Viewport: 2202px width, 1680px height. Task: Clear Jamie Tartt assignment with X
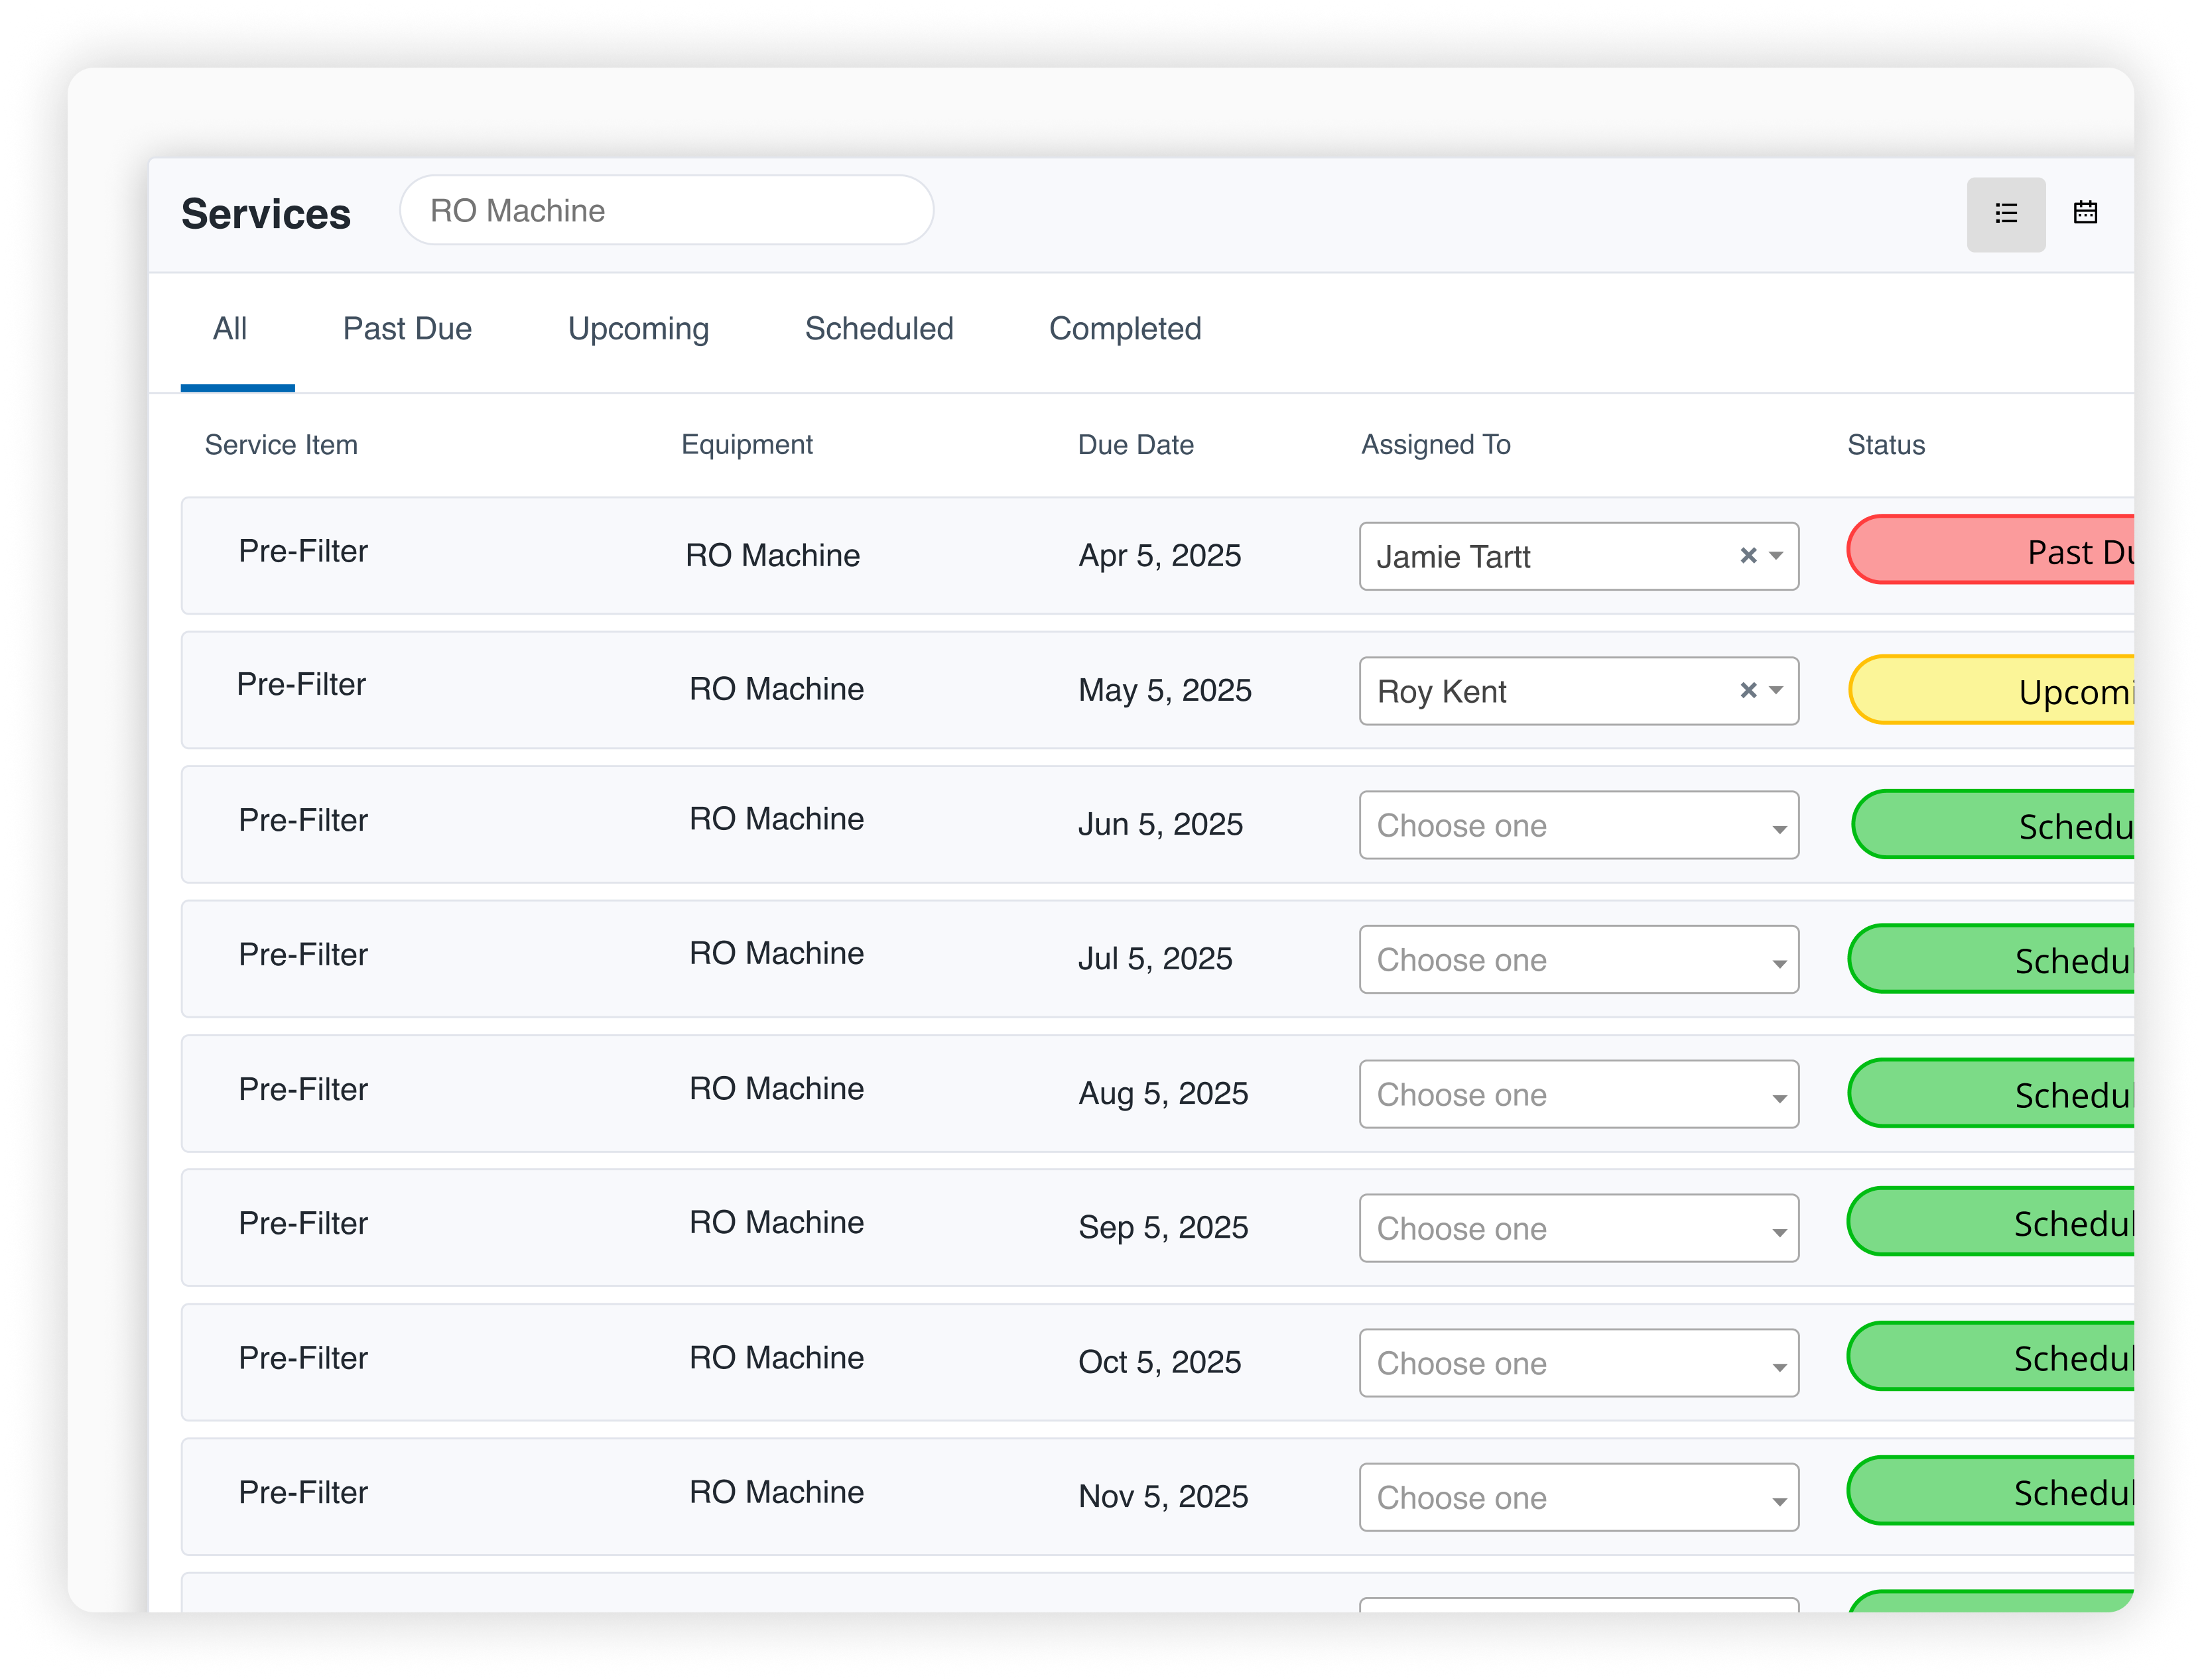1748,555
